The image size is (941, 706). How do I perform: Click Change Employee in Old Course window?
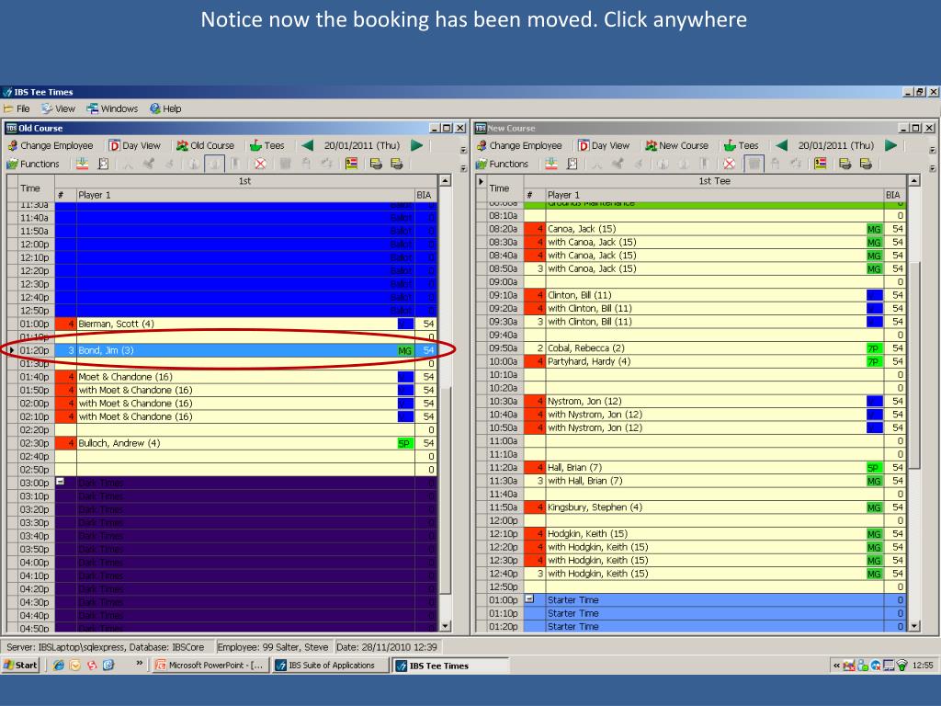click(x=51, y=145)
